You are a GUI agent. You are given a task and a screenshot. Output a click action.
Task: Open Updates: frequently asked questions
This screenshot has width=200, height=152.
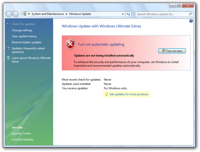tap(28, 50)
